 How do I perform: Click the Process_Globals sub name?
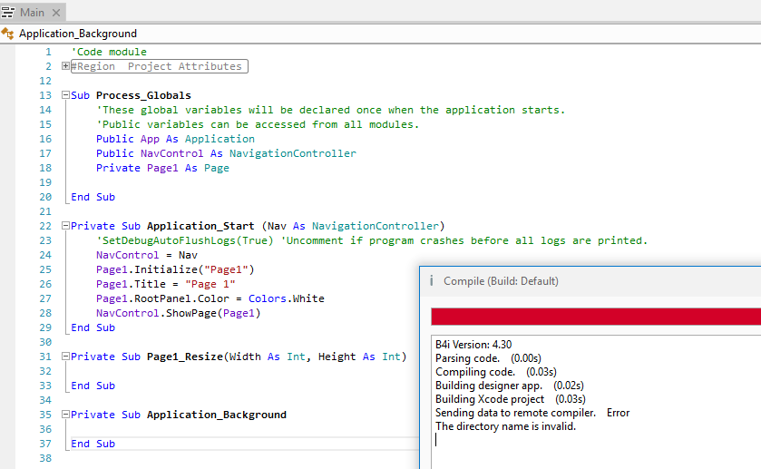(143, 95)
